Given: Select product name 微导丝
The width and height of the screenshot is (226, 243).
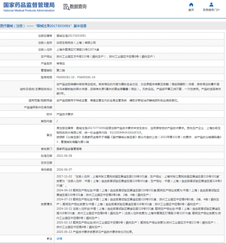Looking at the screenshot, I should [61, 63].
